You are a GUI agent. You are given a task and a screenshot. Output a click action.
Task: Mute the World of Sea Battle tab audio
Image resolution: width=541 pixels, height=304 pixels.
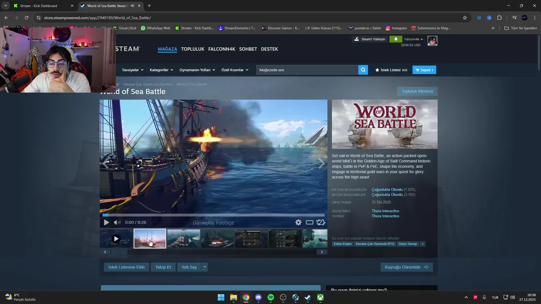point(132,6)
